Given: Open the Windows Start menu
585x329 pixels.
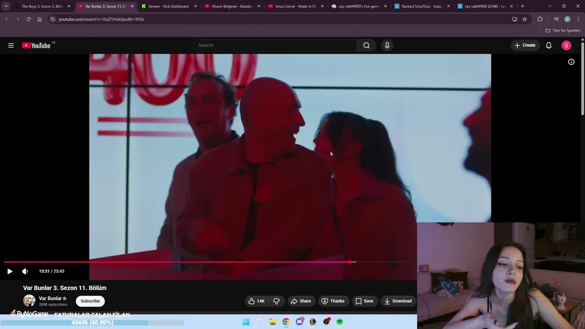Looking at the screenshot, I should [x=246, y=322].
